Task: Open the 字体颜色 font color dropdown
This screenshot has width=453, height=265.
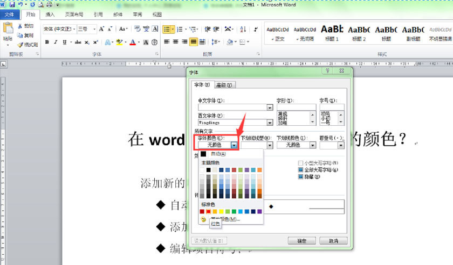Action: [234, 145]
